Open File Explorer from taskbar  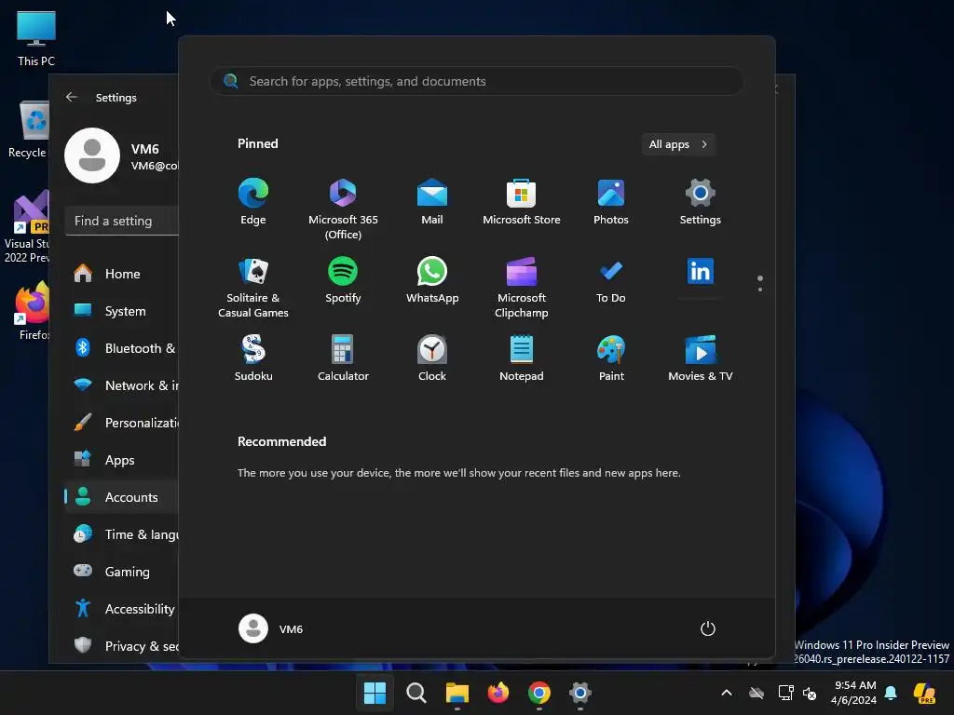tap(457, 693)
